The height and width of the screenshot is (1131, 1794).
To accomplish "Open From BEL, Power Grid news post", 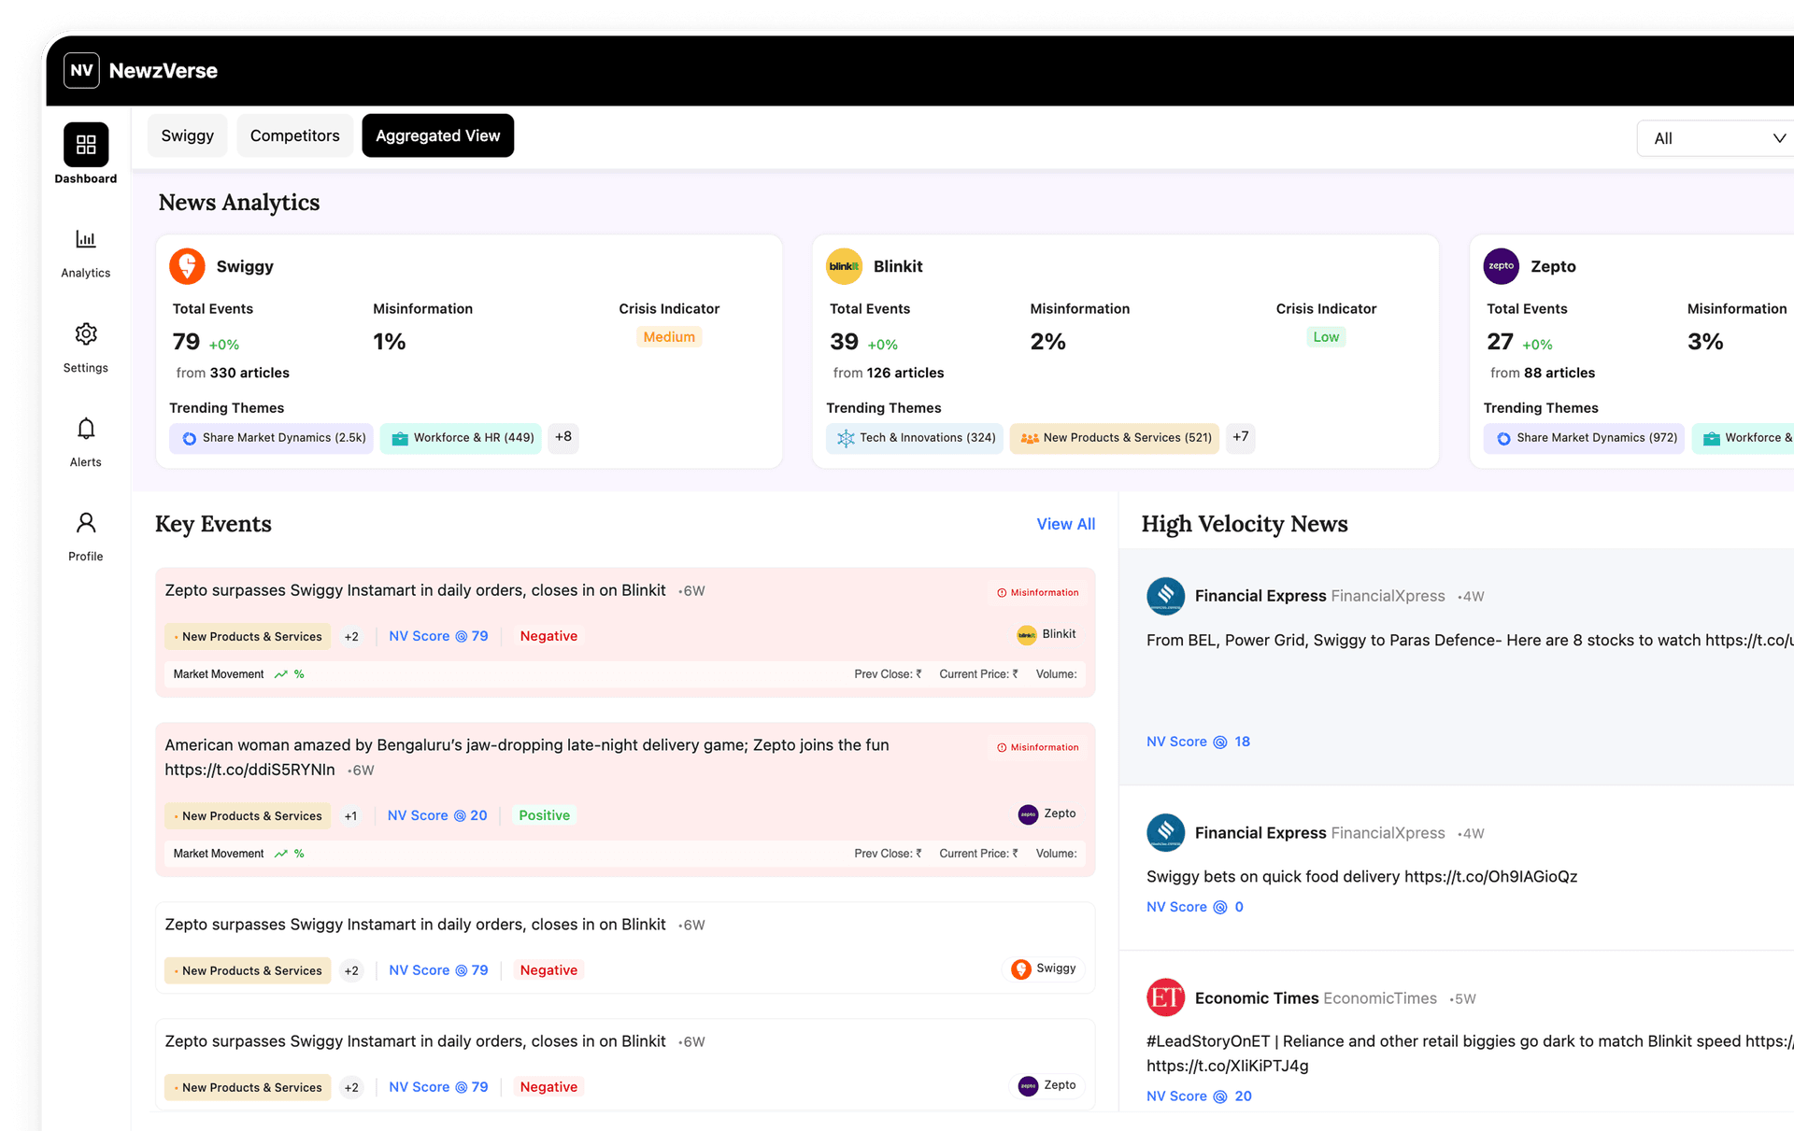I will click(x=1470, y=641).
